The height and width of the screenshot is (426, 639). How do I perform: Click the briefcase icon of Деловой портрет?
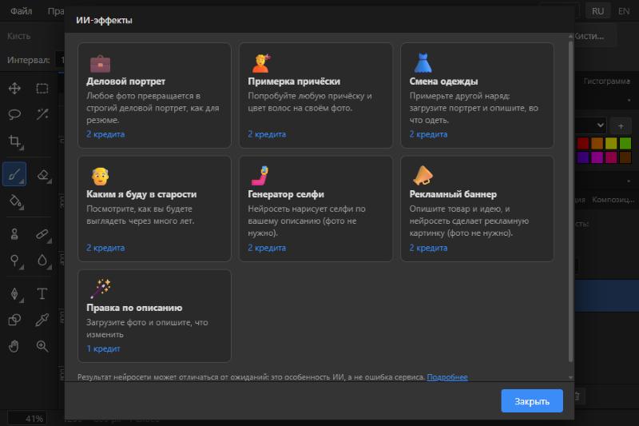[100, 64]
